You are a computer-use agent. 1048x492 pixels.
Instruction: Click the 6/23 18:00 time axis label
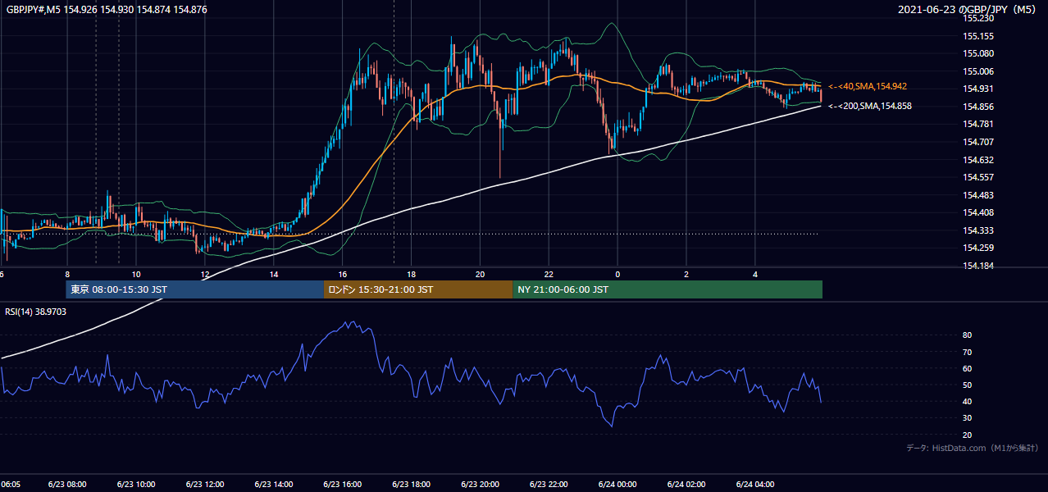coord(412,485)
